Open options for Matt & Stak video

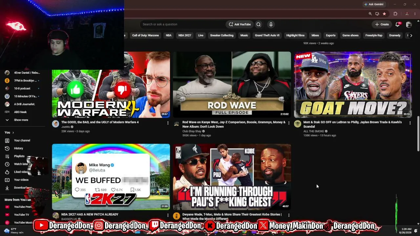point(410,123)
